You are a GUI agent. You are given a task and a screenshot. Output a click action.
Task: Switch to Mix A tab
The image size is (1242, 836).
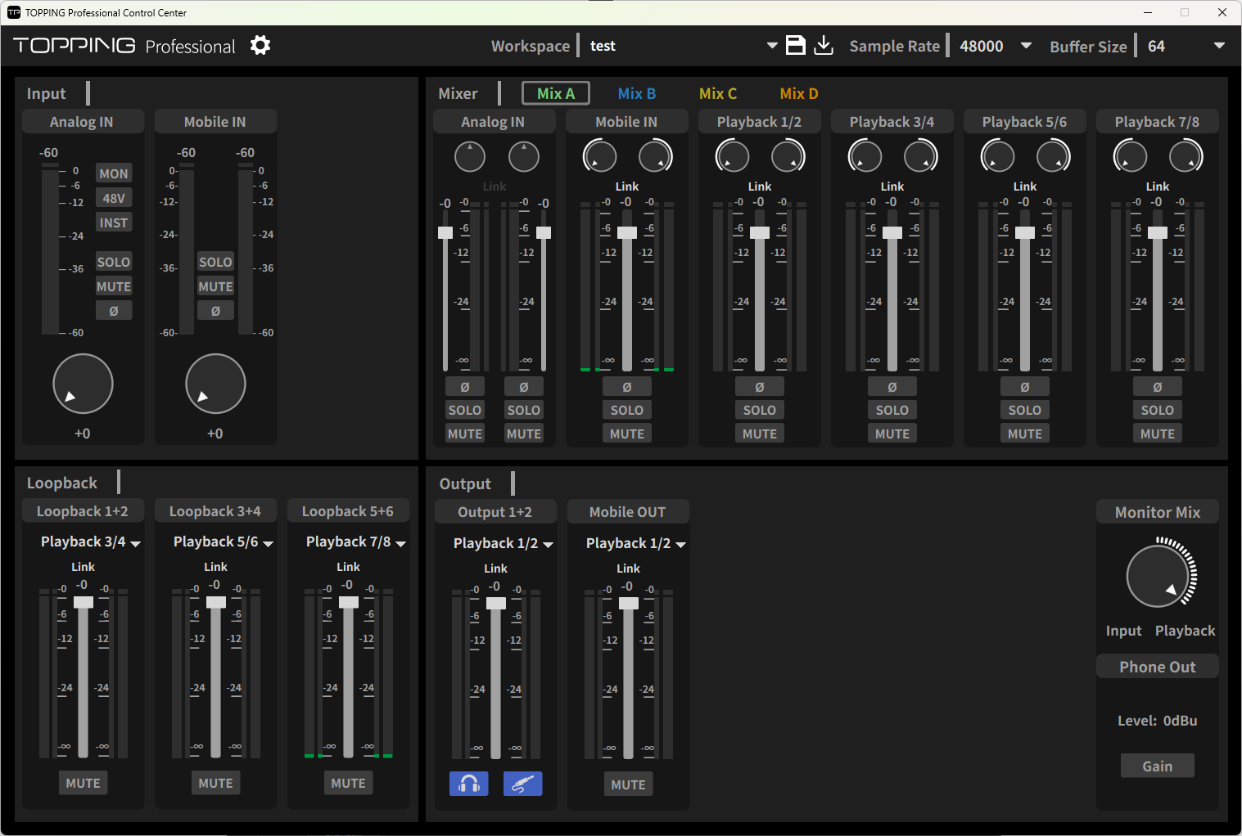tap(556, 93)
